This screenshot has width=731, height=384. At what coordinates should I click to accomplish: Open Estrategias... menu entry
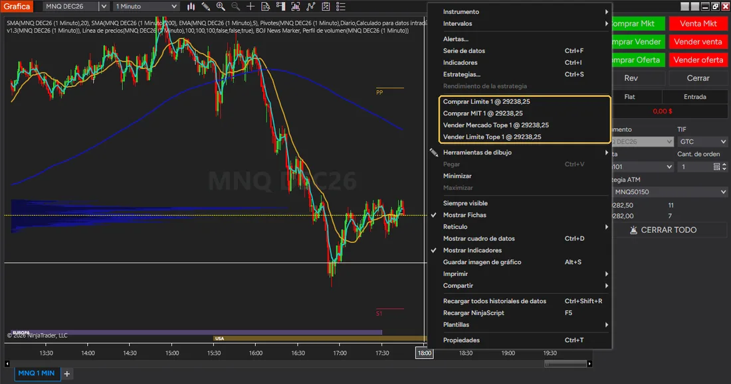pos(520,74)
